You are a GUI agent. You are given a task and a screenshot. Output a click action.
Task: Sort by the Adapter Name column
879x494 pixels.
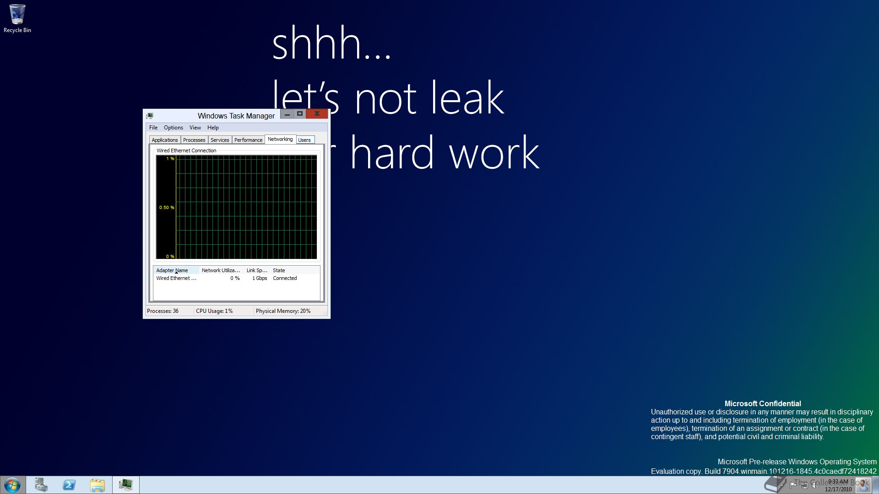pyautogui.click(x=176, y=270)
